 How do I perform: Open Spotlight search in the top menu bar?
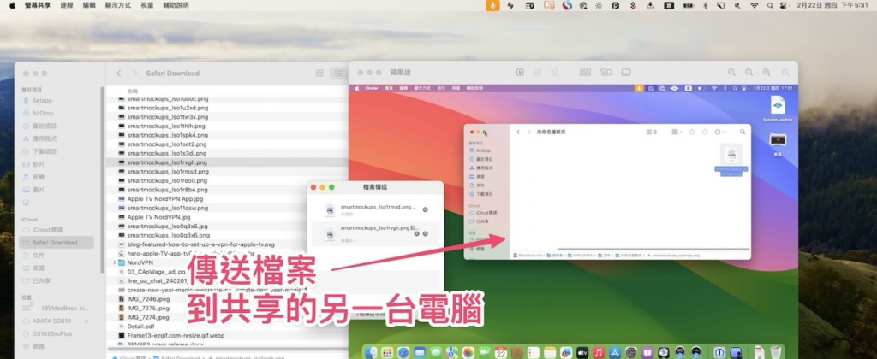(x=770, y=5)
